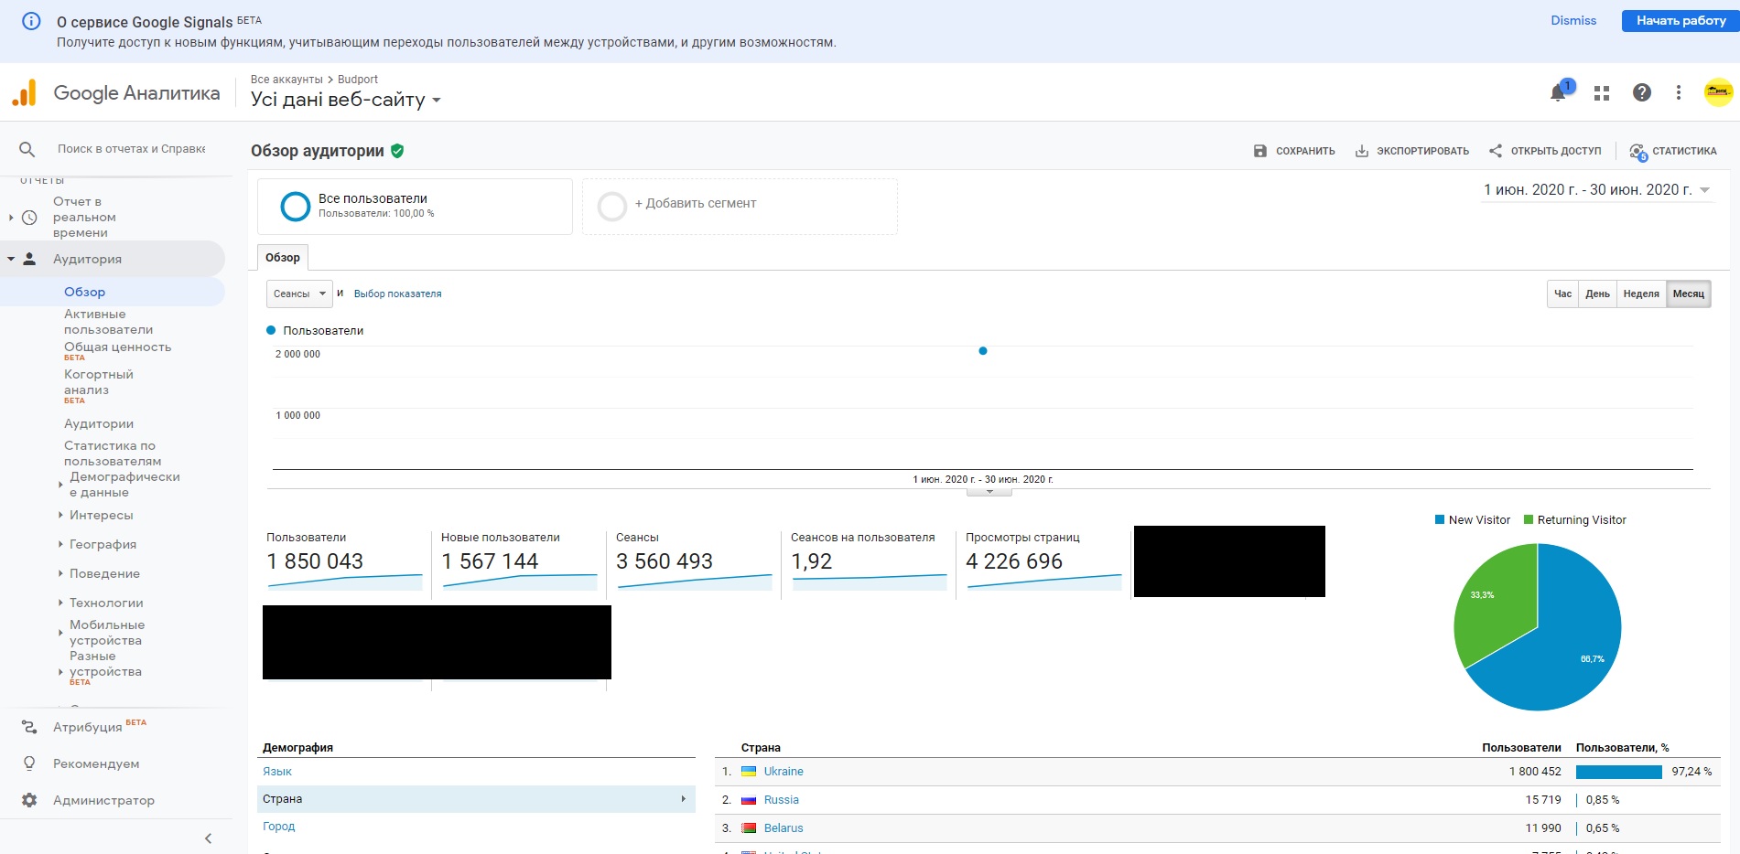Open the view selector Усі дані веб-сайту
Viewport: 1740px width, 854px height.
point(346,100)
